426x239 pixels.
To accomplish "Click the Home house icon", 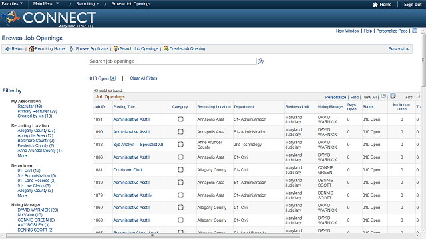I will coord(375,5).
